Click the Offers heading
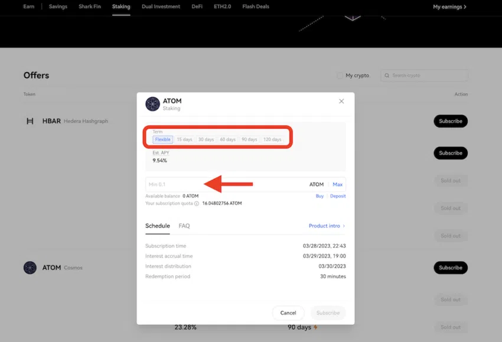 36,75
